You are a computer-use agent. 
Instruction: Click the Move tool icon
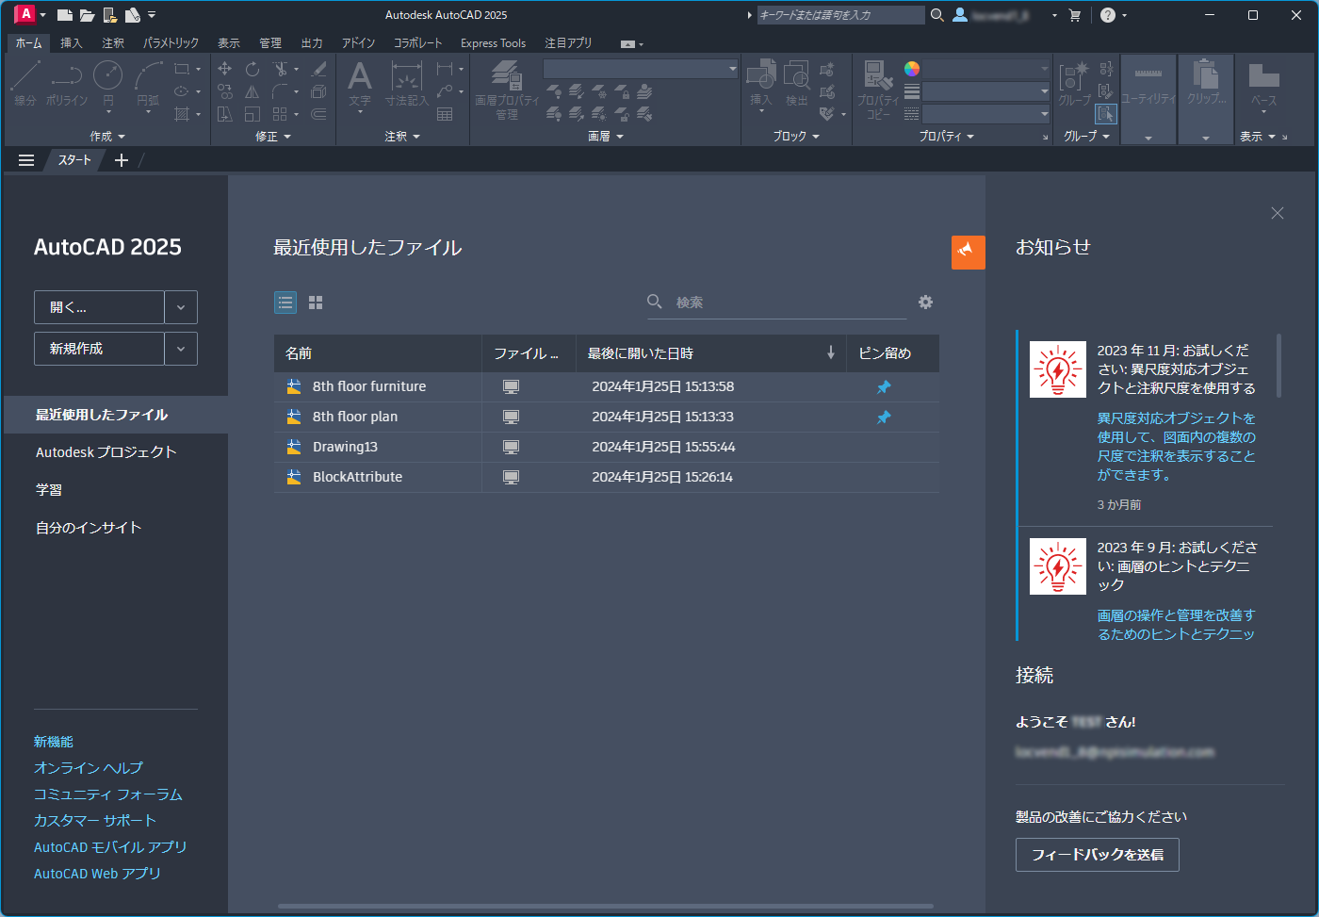224,69
